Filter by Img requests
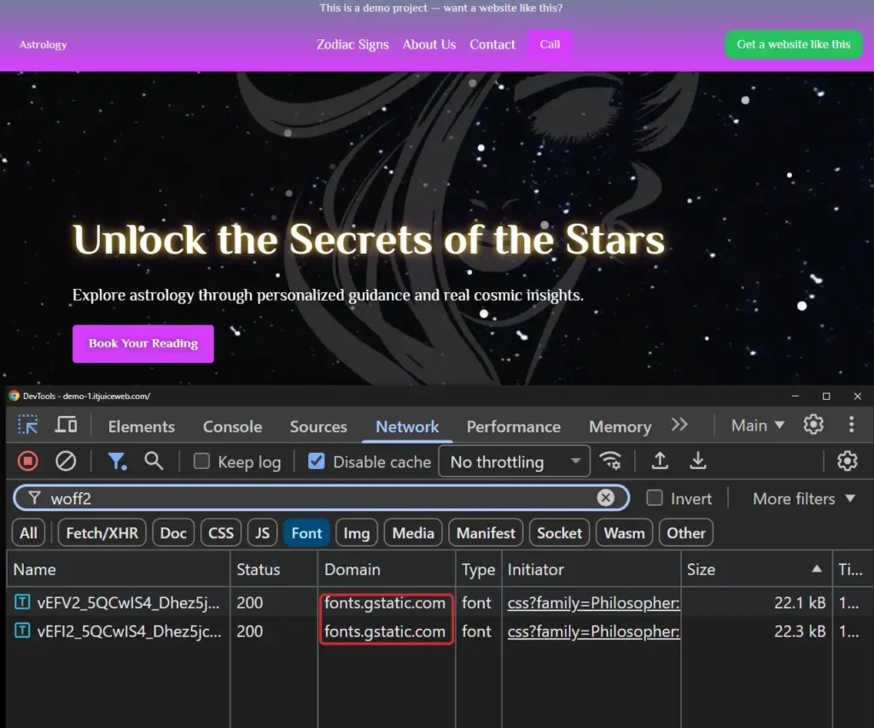Screen dimensions: 874x728 [357, 532]
